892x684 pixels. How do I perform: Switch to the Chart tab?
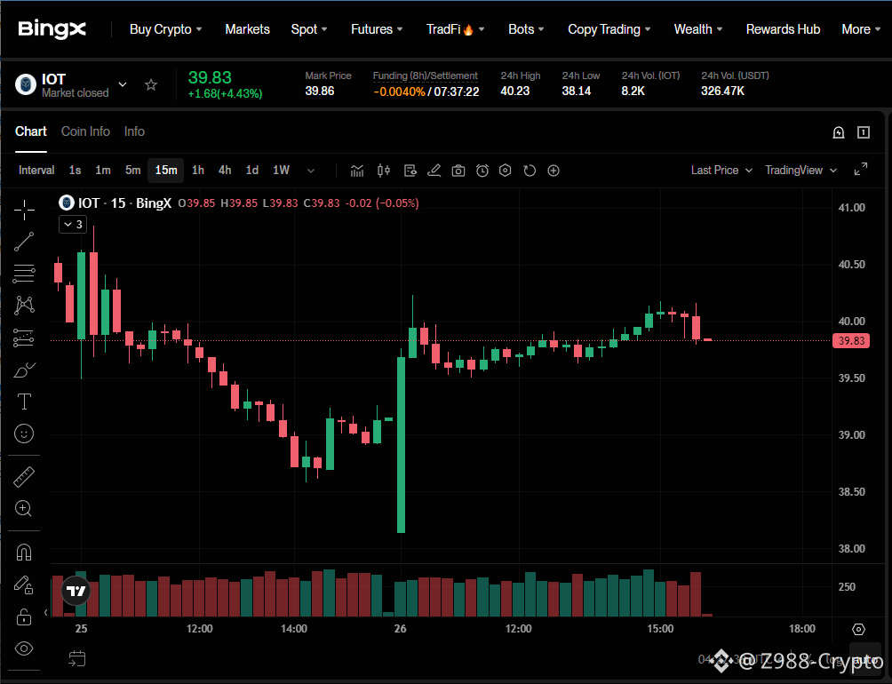(x=31, y=131)
